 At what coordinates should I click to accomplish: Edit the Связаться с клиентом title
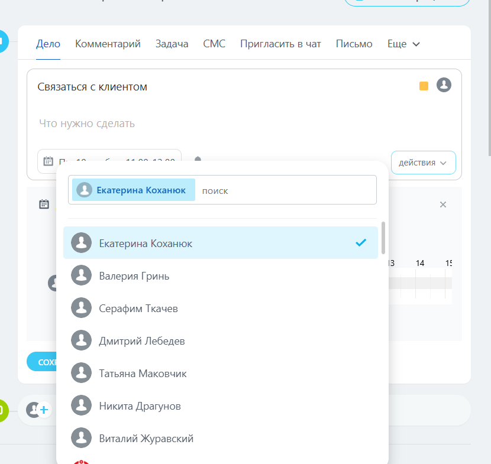(x=92, y=87)
